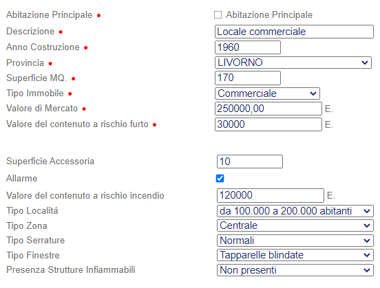Expand the Tipo Finestre dropdown
The image size is (380, 288).
(295, 255)
